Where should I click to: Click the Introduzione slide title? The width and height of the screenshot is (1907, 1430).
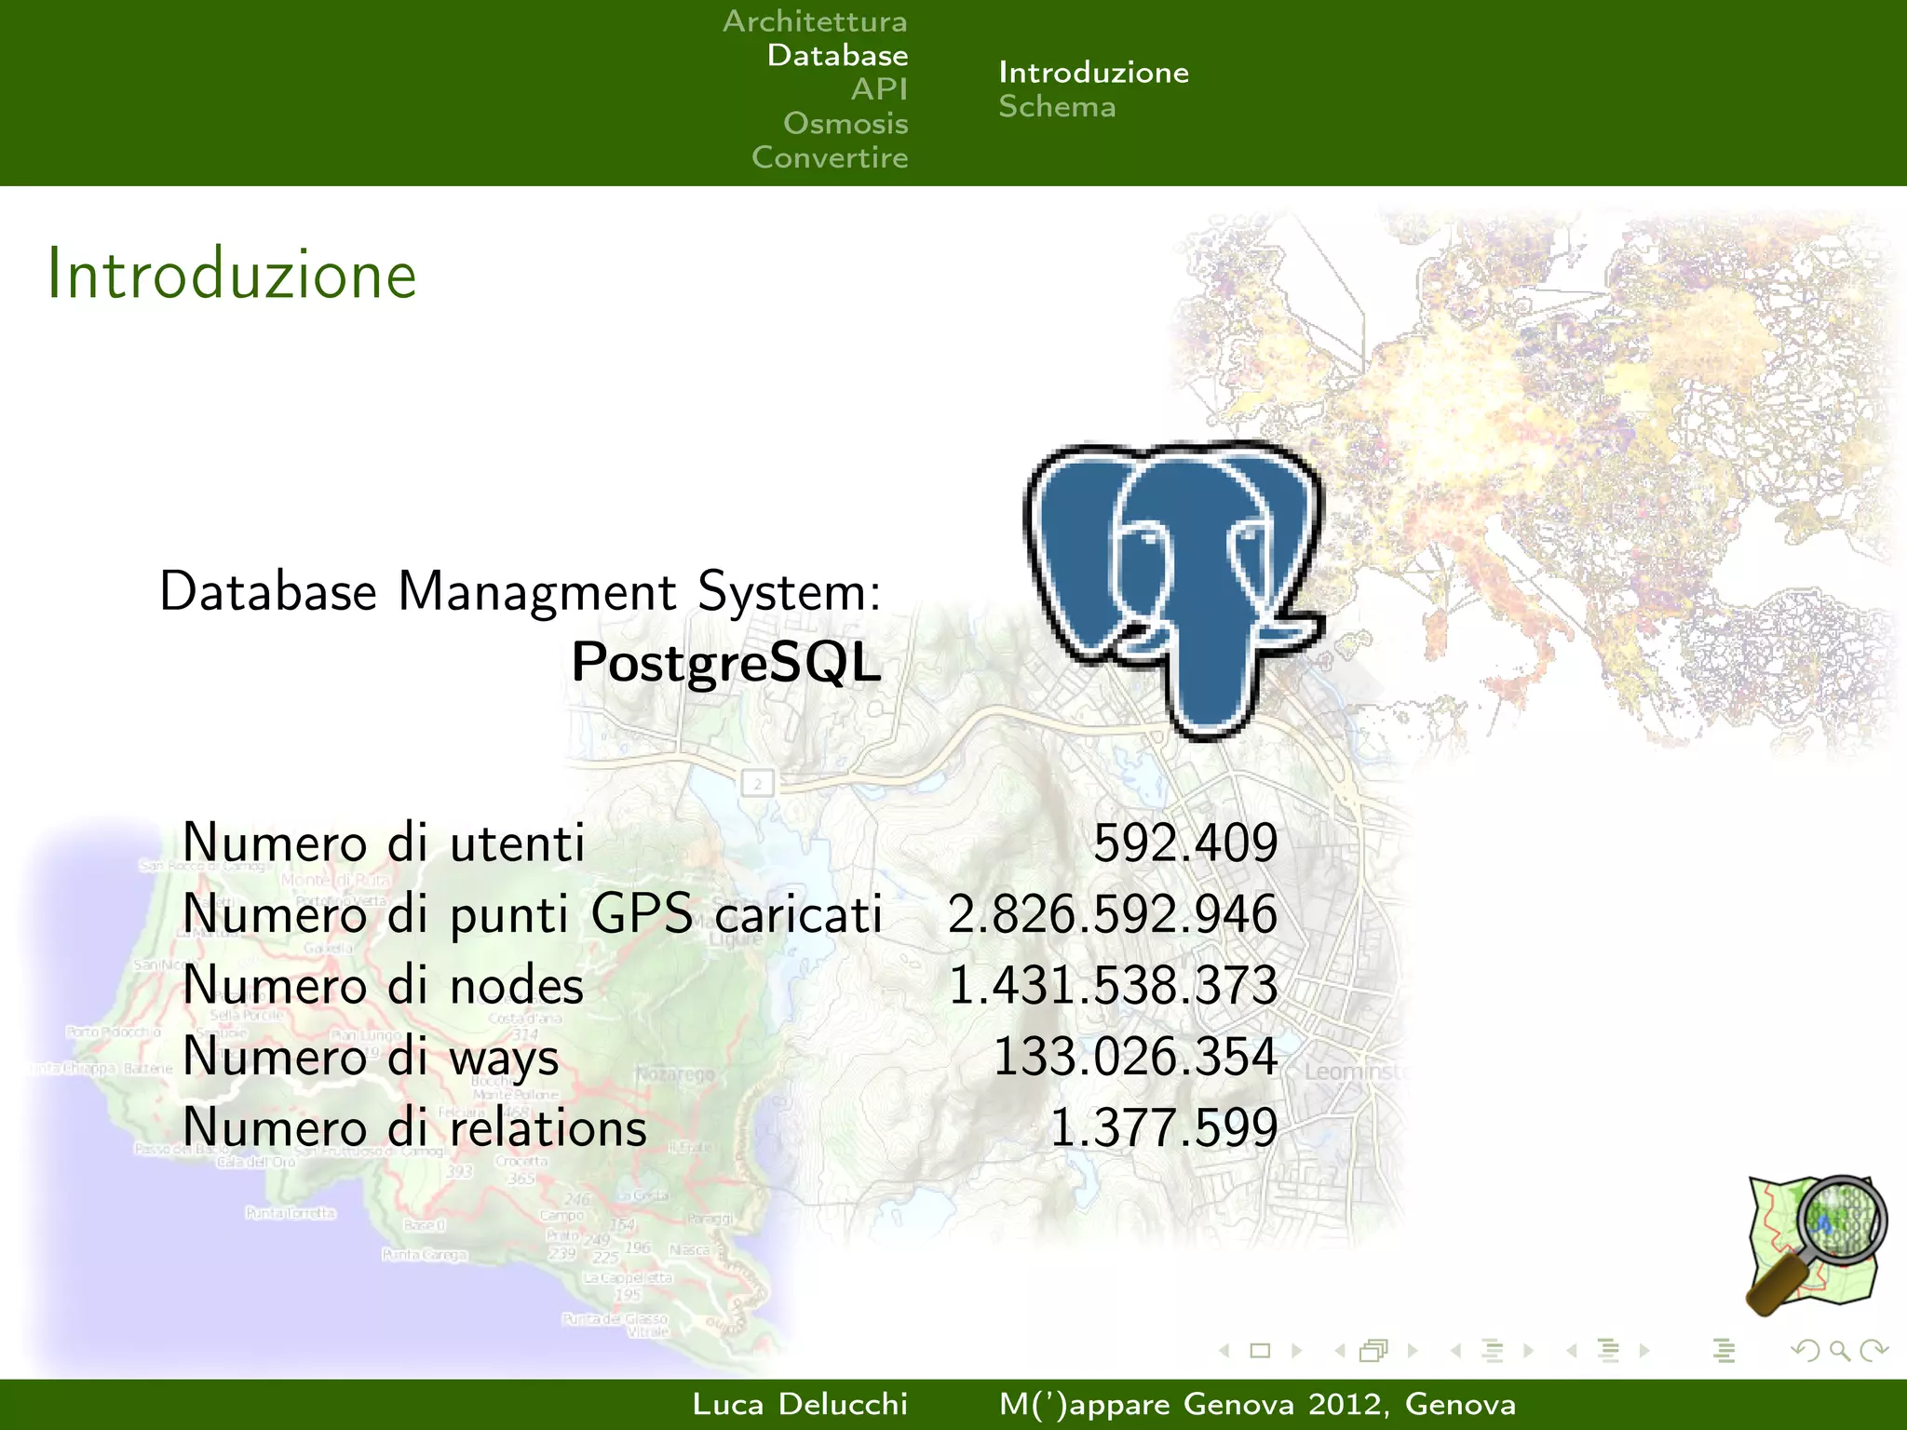232,275
